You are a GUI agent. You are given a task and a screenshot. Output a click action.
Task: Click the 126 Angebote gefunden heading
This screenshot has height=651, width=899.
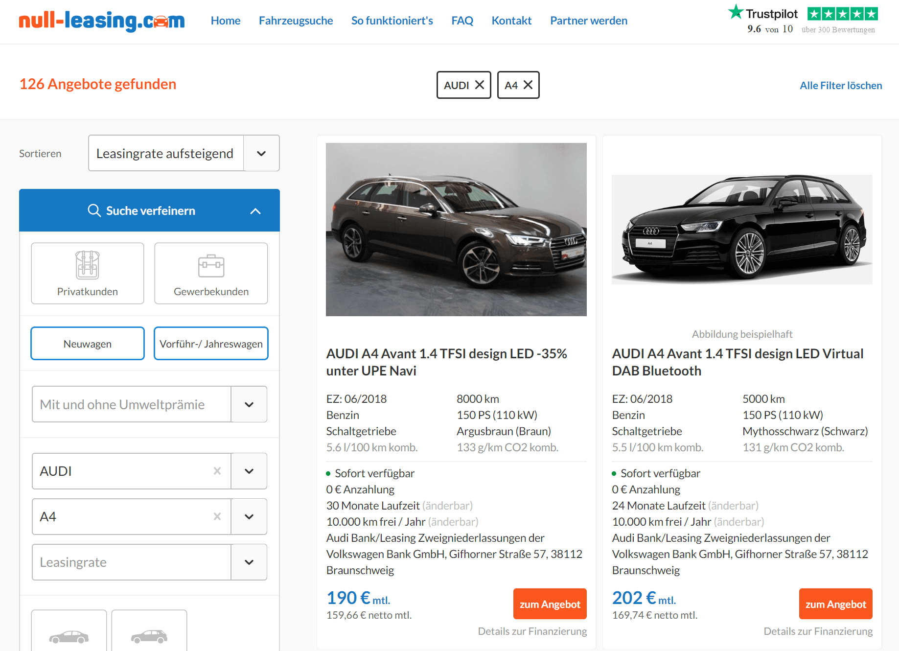coord(98,84)
